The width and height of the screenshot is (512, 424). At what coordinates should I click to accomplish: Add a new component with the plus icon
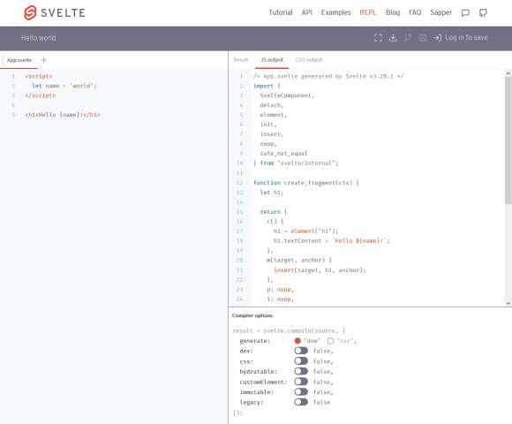coord(44,60)
